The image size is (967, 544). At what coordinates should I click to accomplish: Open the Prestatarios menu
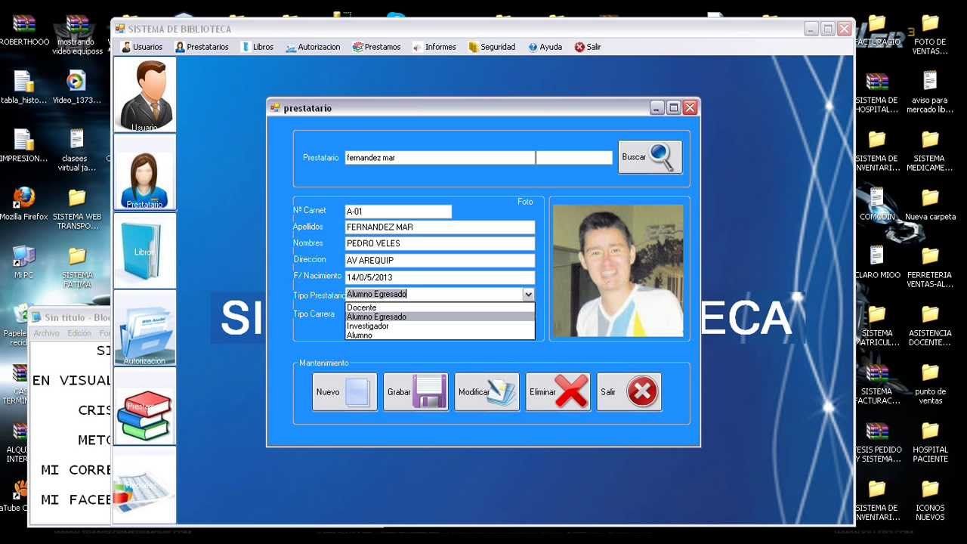[202, 47]
